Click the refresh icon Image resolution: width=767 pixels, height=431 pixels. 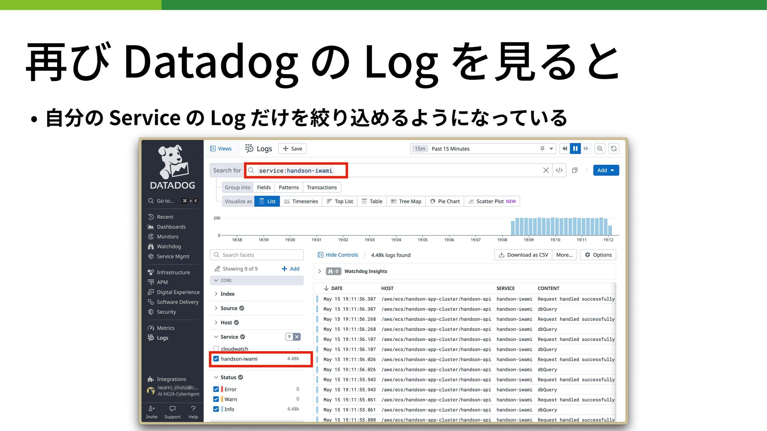(614, 148)
